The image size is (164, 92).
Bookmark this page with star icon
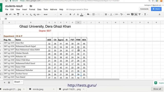(x=153, y=1)
